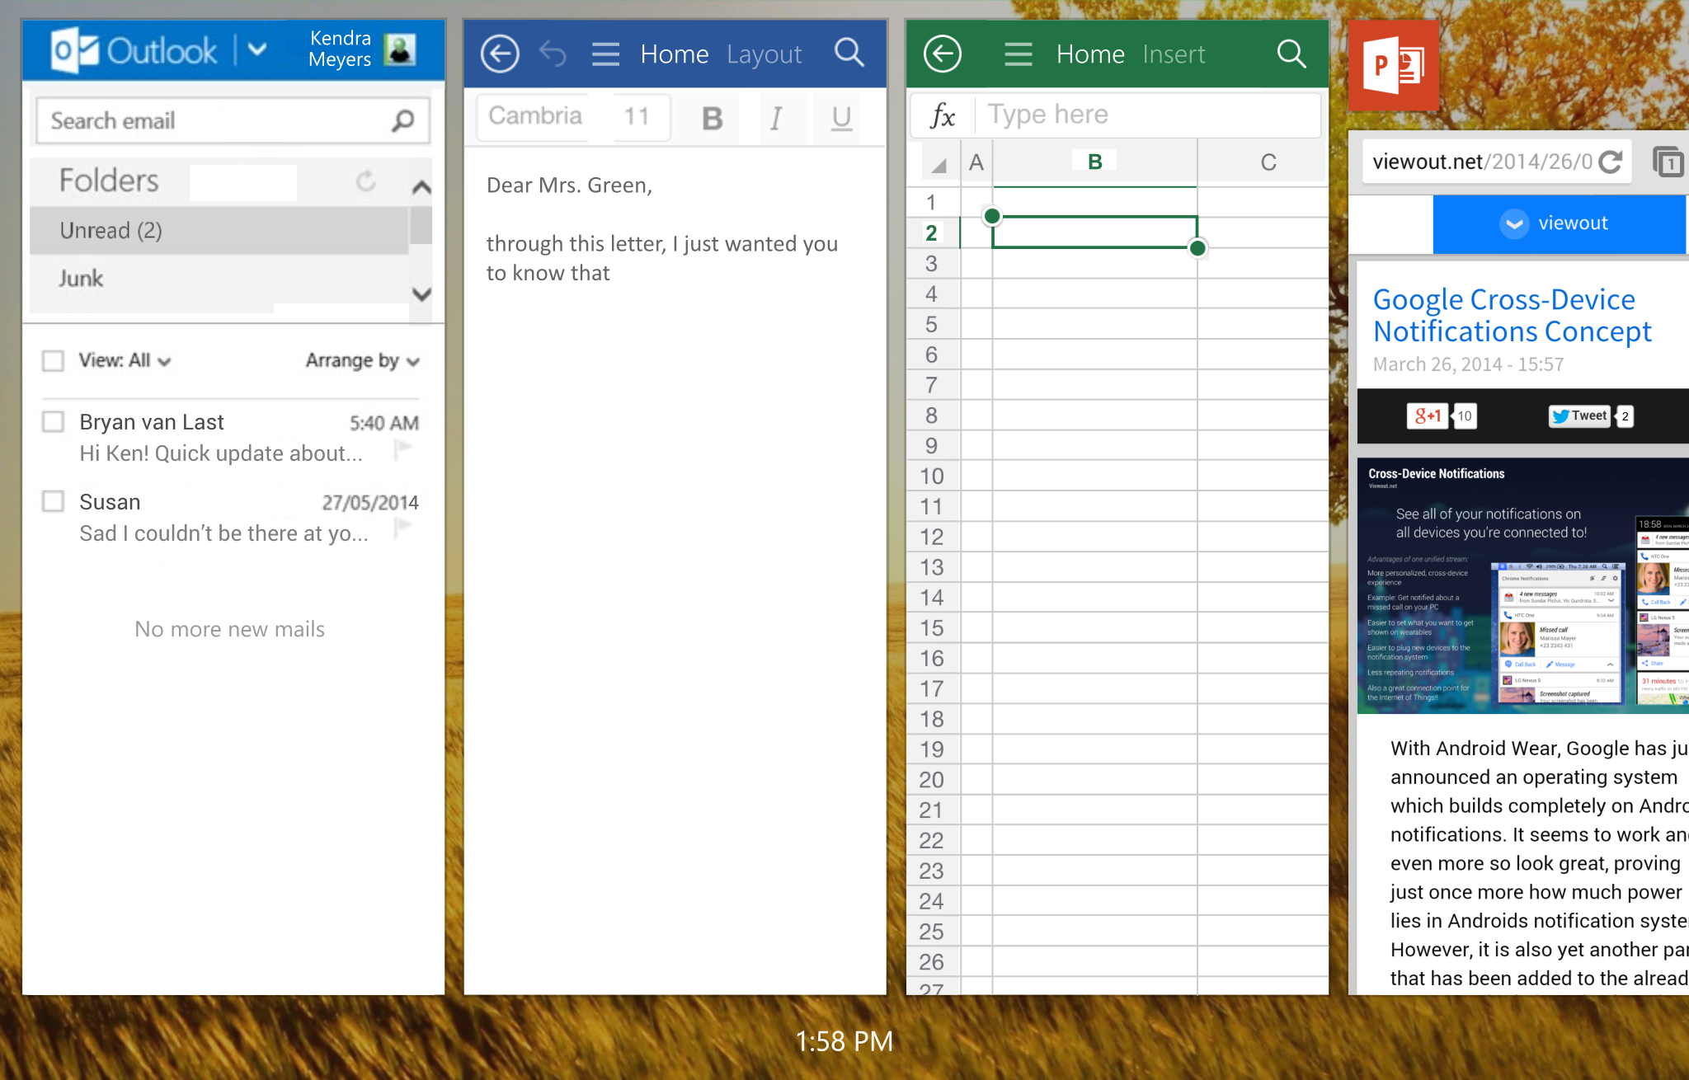Check the Susan email checkbox
The width and height of the screenshot is (1689, 1080).
pos(53,501)
